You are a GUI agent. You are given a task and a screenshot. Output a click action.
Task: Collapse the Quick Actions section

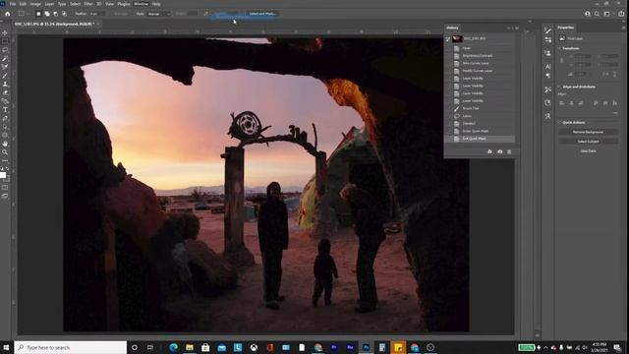559,122
